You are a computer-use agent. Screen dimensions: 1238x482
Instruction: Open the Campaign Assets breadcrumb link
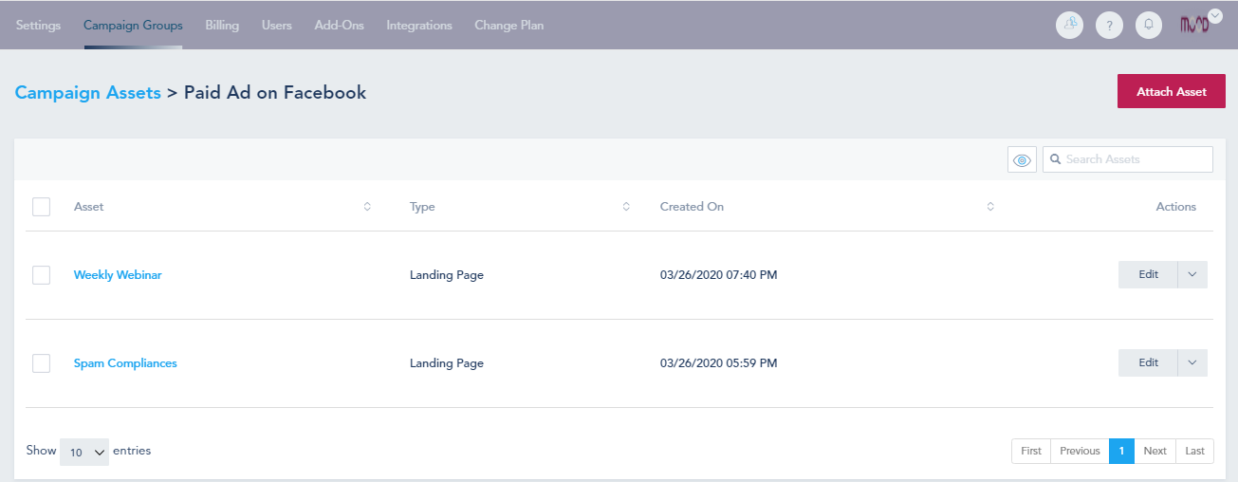(x=88, y=92)
